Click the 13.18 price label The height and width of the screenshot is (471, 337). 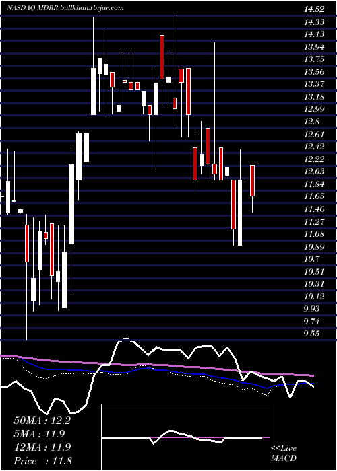pyautogui.click(x=314, y=97)
